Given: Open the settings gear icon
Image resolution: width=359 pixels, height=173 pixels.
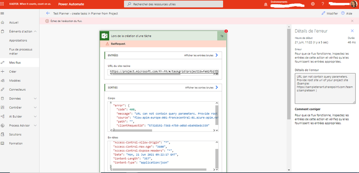Looking at the screenshot, I should tap(313, 4).
